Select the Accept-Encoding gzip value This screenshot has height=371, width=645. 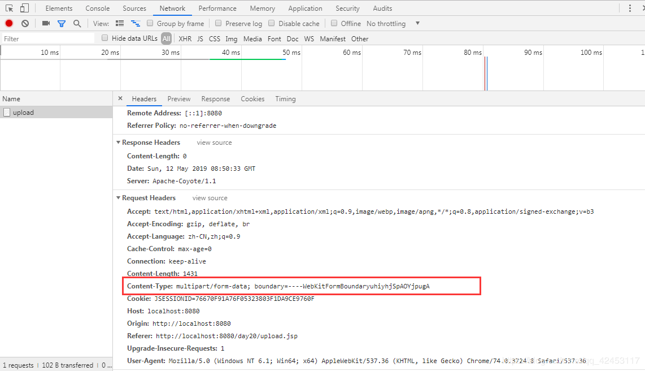point(219,224)
